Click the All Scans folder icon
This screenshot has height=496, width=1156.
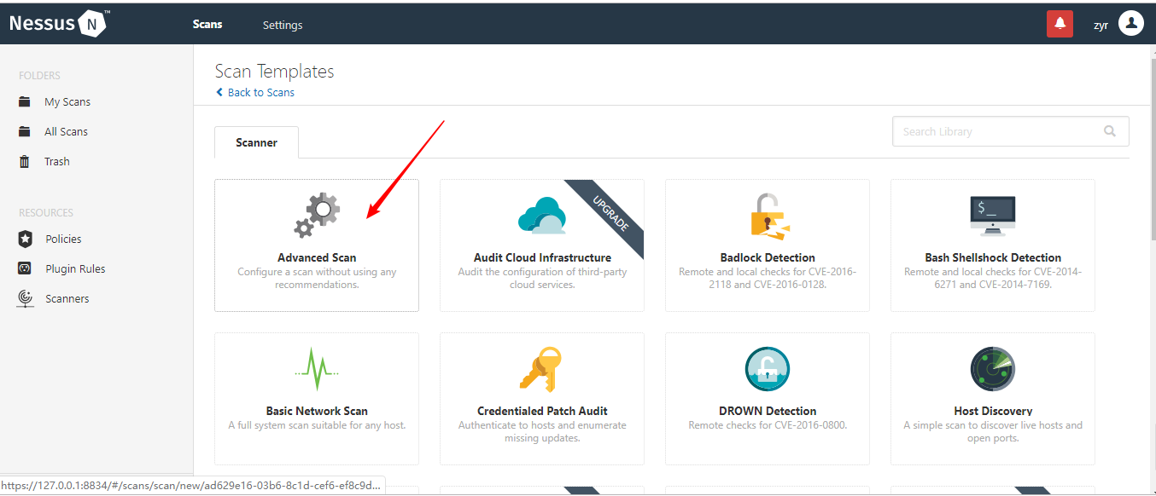tap(25, 131)
